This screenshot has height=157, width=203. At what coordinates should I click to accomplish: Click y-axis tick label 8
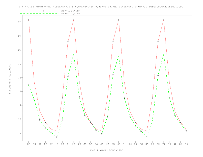(21, 133)
